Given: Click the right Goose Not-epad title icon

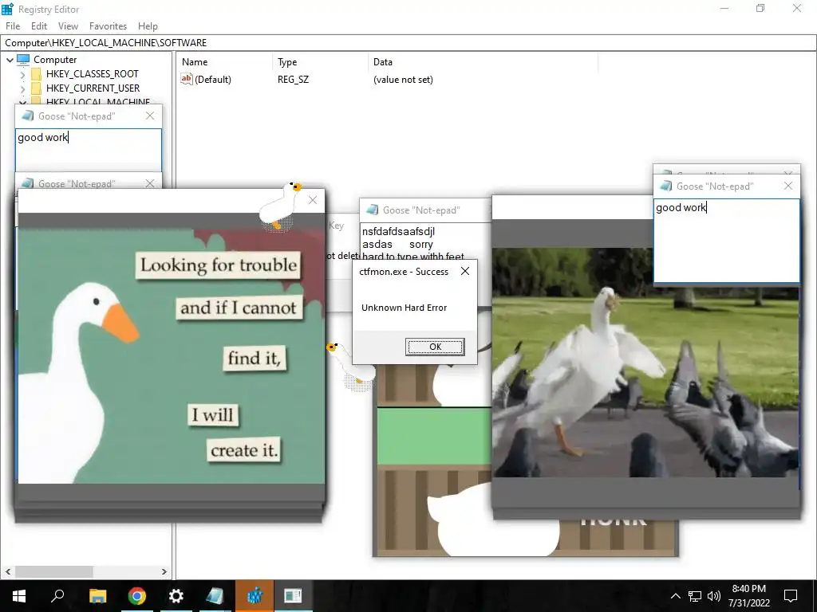Looking at the screenshot, I should pos(665,186).
